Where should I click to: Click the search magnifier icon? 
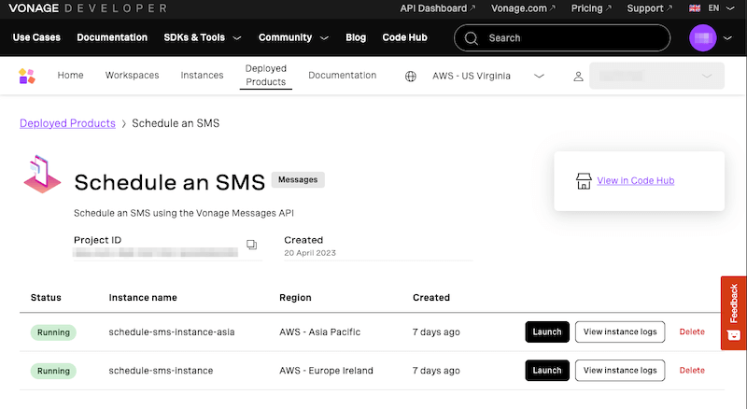[471, 38]
